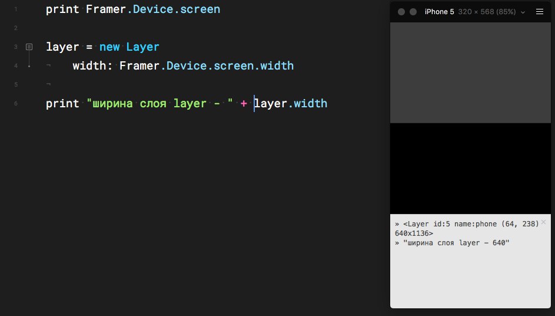The image size is (555, 316).
Task: Place cursor on the "new" keyword
Action: (109, 47)
